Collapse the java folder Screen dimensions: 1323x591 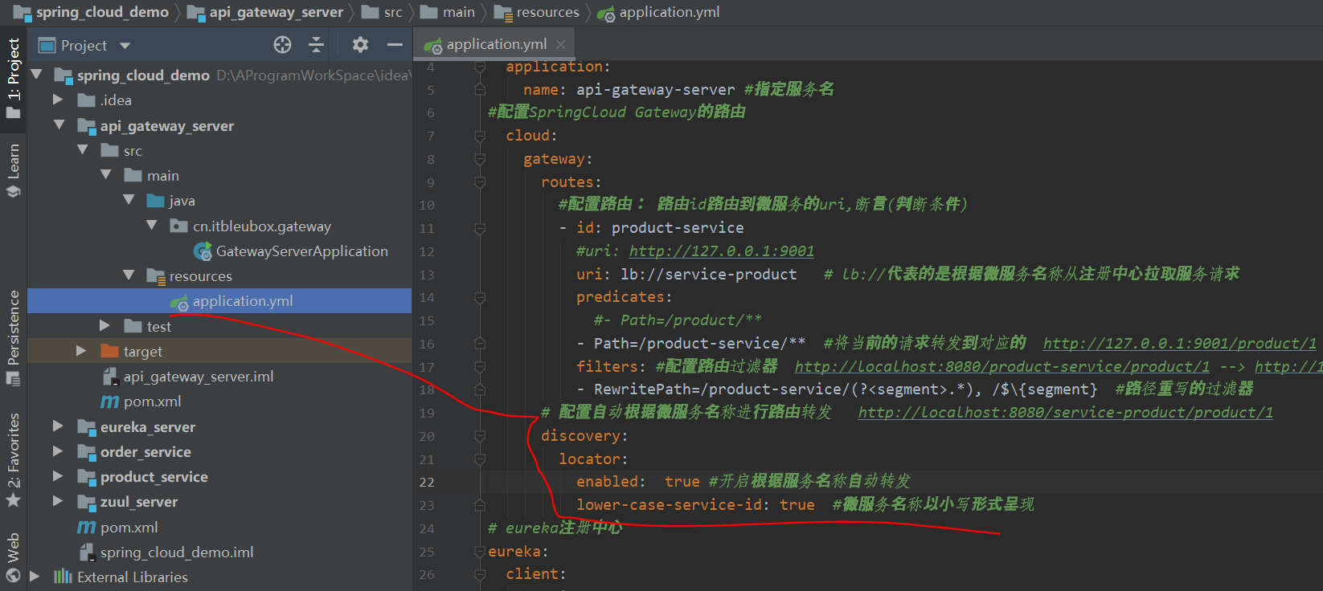(129, 200)
